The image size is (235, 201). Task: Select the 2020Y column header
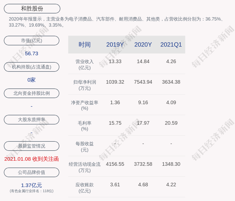(x=143, y=45)
